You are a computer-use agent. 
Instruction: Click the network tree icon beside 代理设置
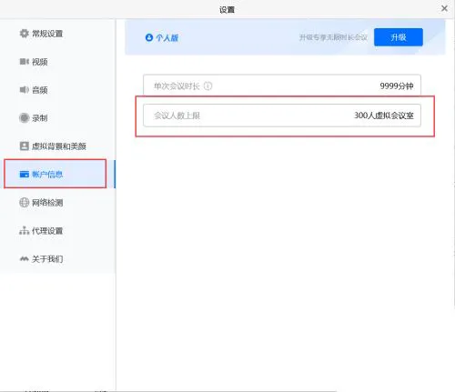point(25,231)
